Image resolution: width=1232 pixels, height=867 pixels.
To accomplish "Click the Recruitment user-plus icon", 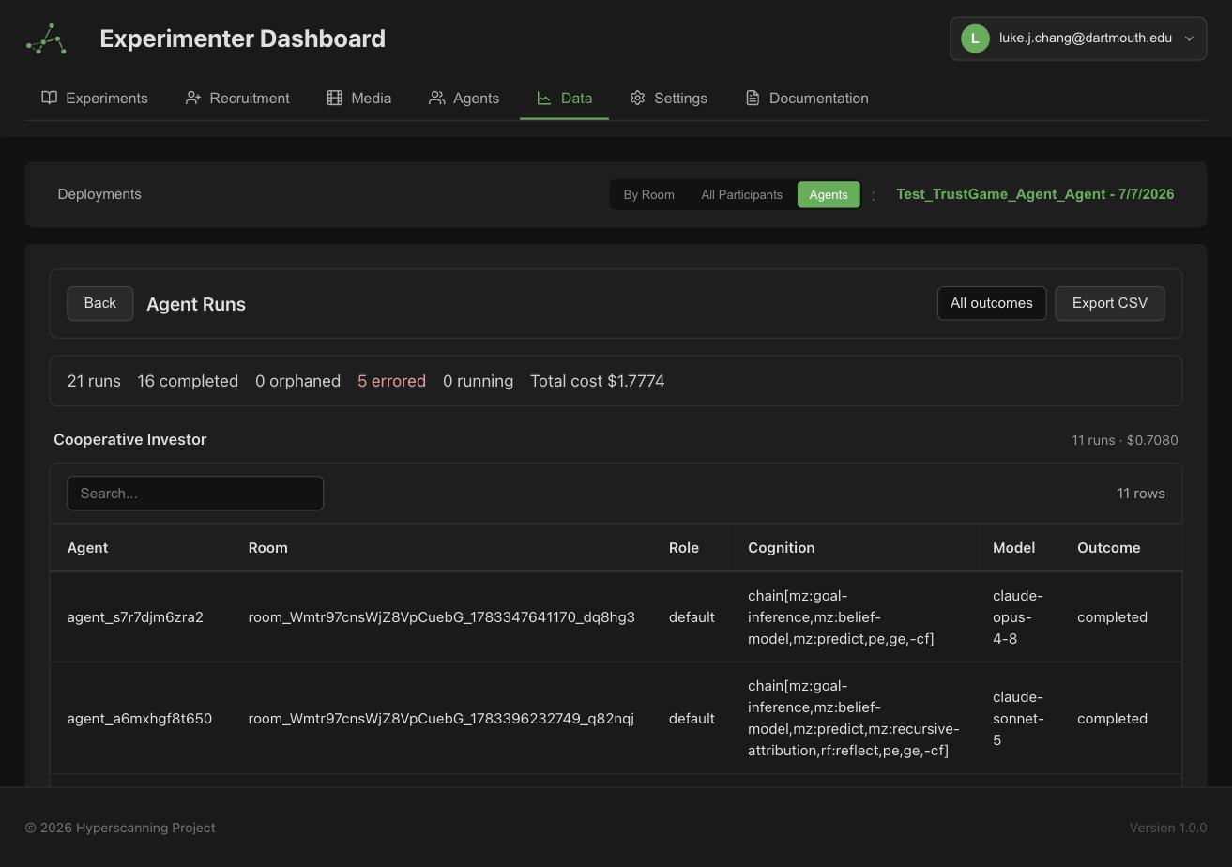I will 193,98.
